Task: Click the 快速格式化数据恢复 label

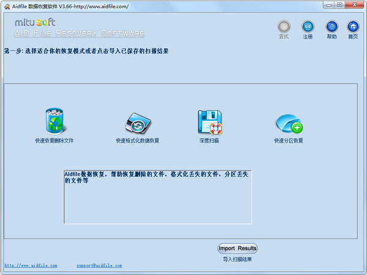Action: 138,140
